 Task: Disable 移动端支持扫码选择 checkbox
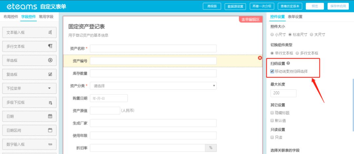click(272, 71)
